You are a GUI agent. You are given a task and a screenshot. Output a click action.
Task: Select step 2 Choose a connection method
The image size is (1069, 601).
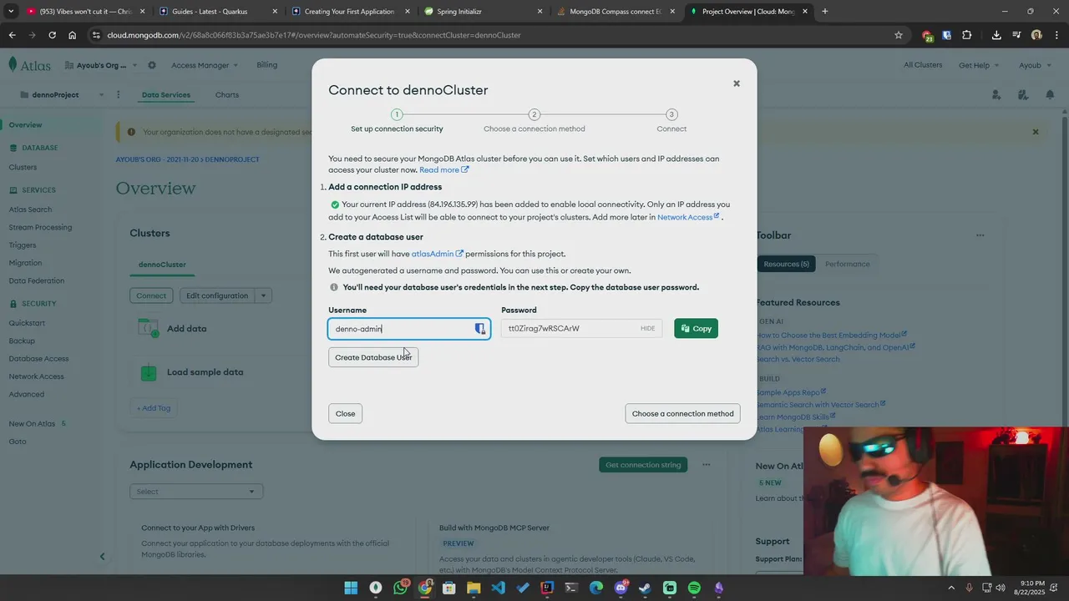tap(534, 121)
